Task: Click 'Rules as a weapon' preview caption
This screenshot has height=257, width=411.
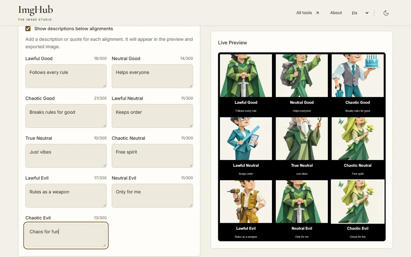Action: click(246, 237)
